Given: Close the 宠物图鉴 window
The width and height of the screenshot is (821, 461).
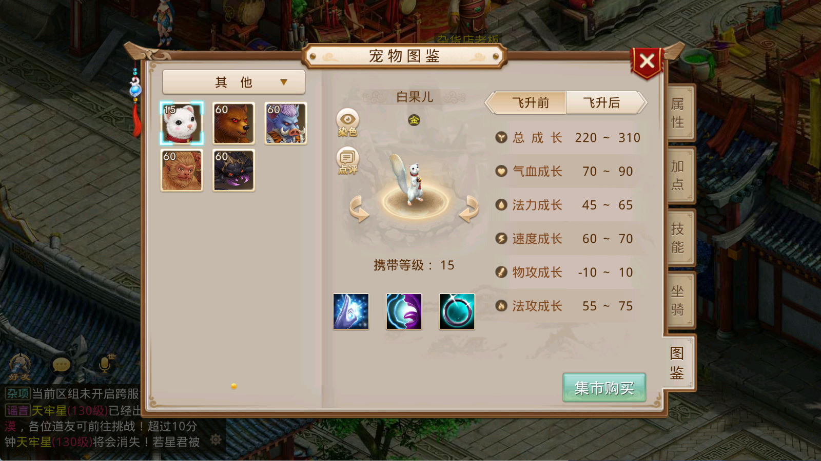Looking at the screenshot, I should pos(647,62).
